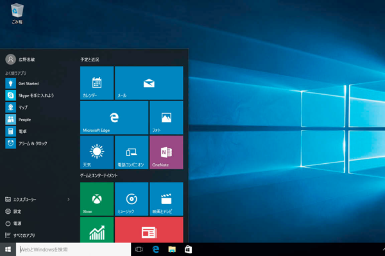Show hidden tray icons chevron
Screen dimensions: 385x256
coord(383,250)
